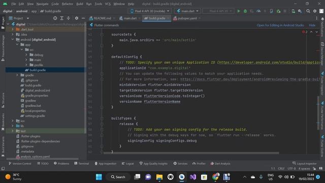Open Bookmarks tool window in left sidebar
Image resolution: width=325 pixels, height=183 pixels.
(x=3, y=122)
